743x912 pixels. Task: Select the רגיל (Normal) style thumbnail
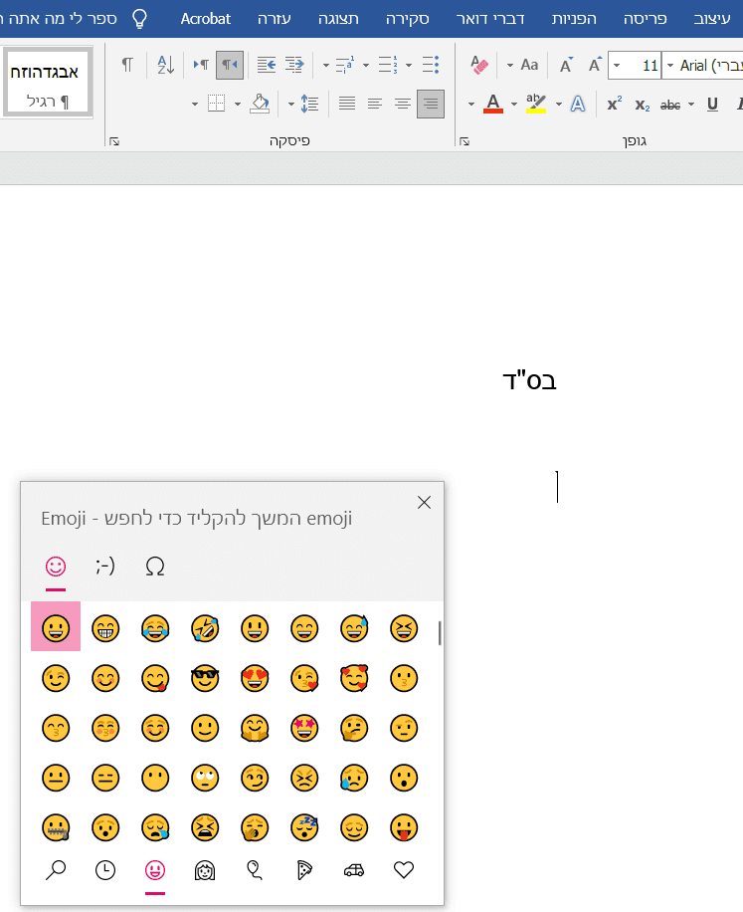(x=48, y=83)
